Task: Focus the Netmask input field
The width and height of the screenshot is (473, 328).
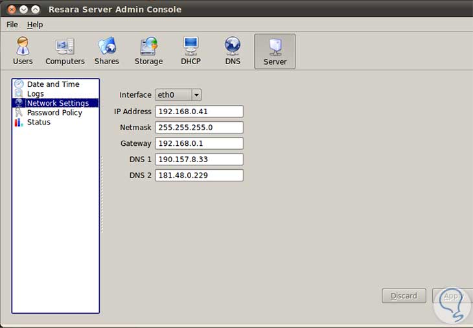Action: [x=199, y=127]
